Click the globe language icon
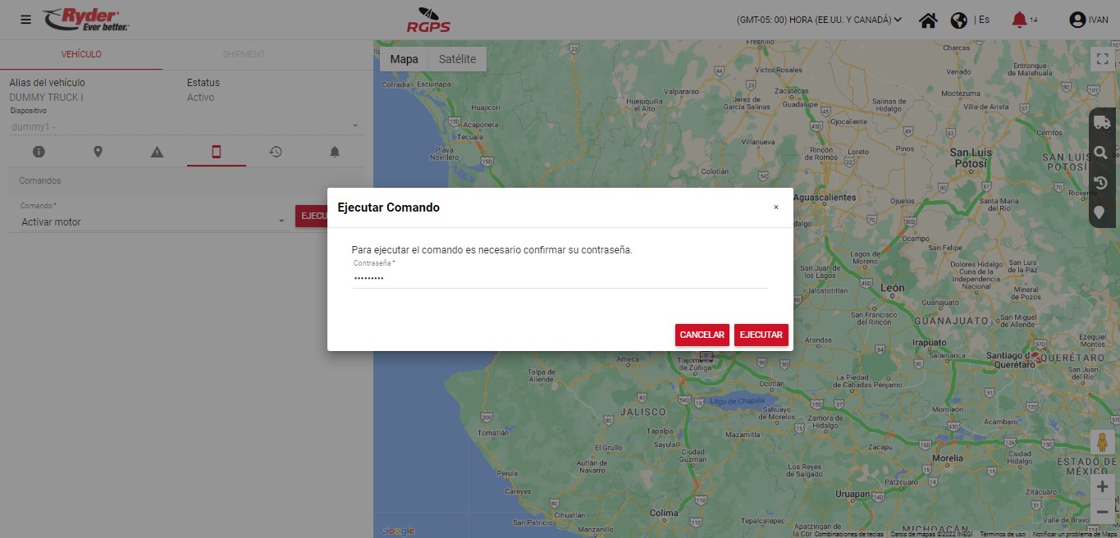1120x538 pixels. pyautogui.click(x=958, y=20)
